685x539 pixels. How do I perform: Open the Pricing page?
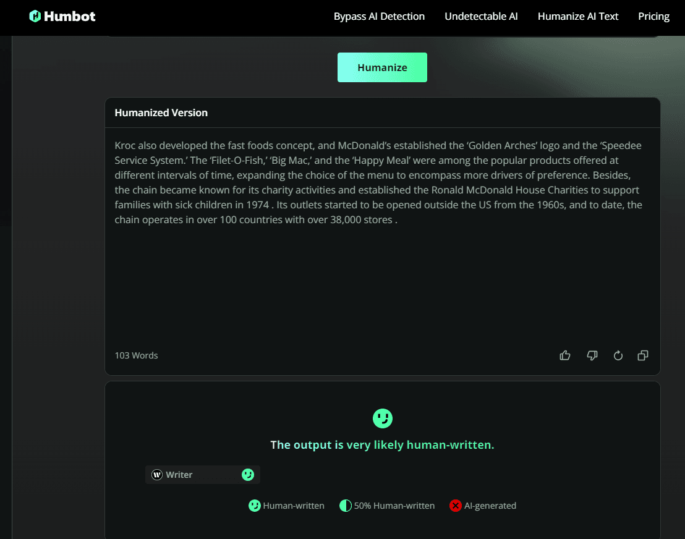[653, 17]
